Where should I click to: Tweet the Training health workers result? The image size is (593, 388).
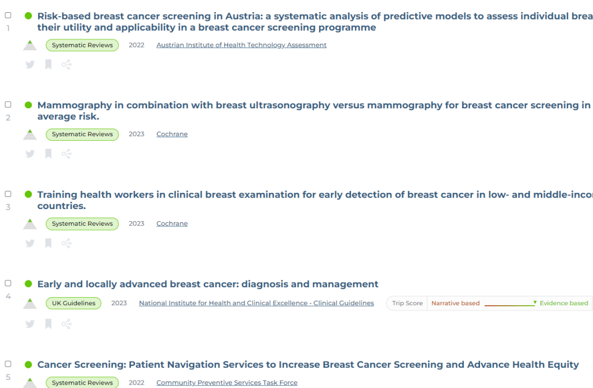click(x=30, y=243)
